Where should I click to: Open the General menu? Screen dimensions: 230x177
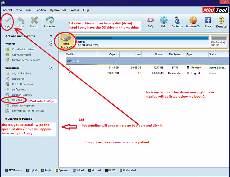coord(7,10)
